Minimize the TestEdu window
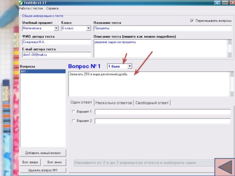 click(217, 3)
